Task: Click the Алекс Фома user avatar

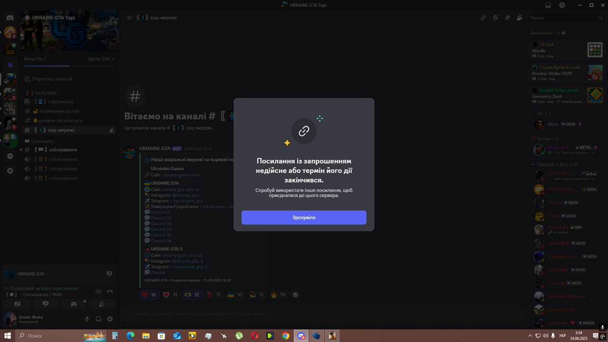Action: (10, 319)
